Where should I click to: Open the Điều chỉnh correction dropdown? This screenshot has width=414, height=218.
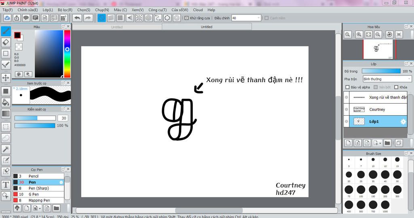pyautogui.click(x=246, y=18)
